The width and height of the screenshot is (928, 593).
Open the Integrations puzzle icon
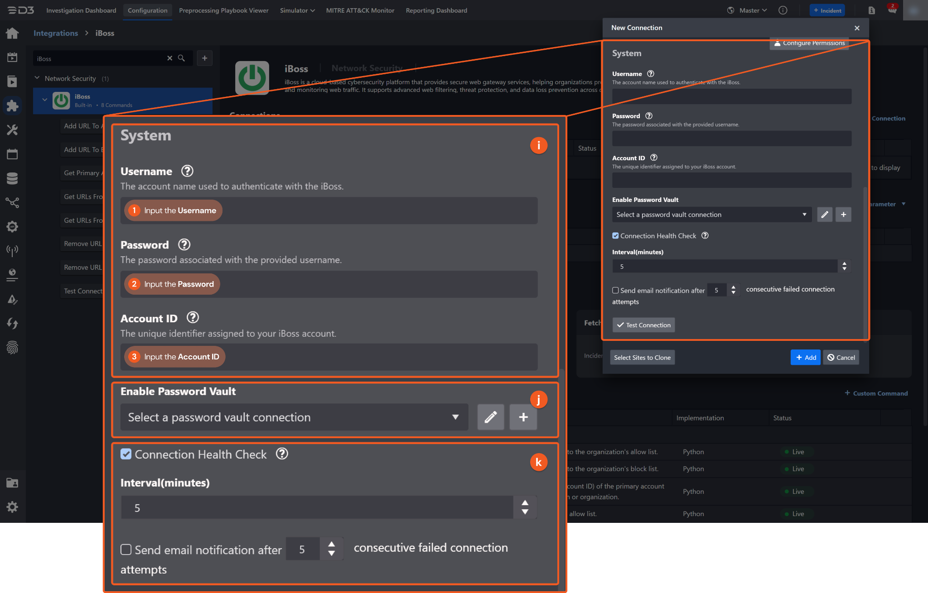(12, 105)
